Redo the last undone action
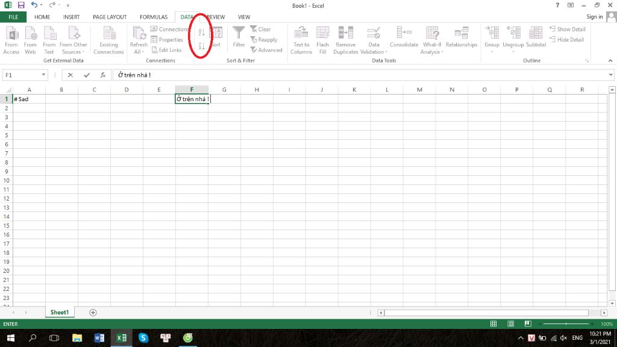Viewport: 617px width, 347px height. tap(52, 5)
